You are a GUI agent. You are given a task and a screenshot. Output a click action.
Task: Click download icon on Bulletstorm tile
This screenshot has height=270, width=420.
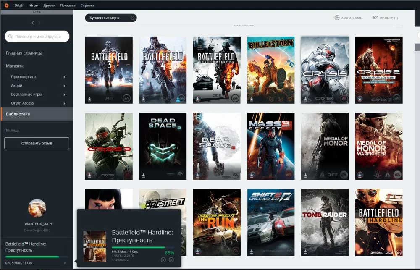(252, 99)
